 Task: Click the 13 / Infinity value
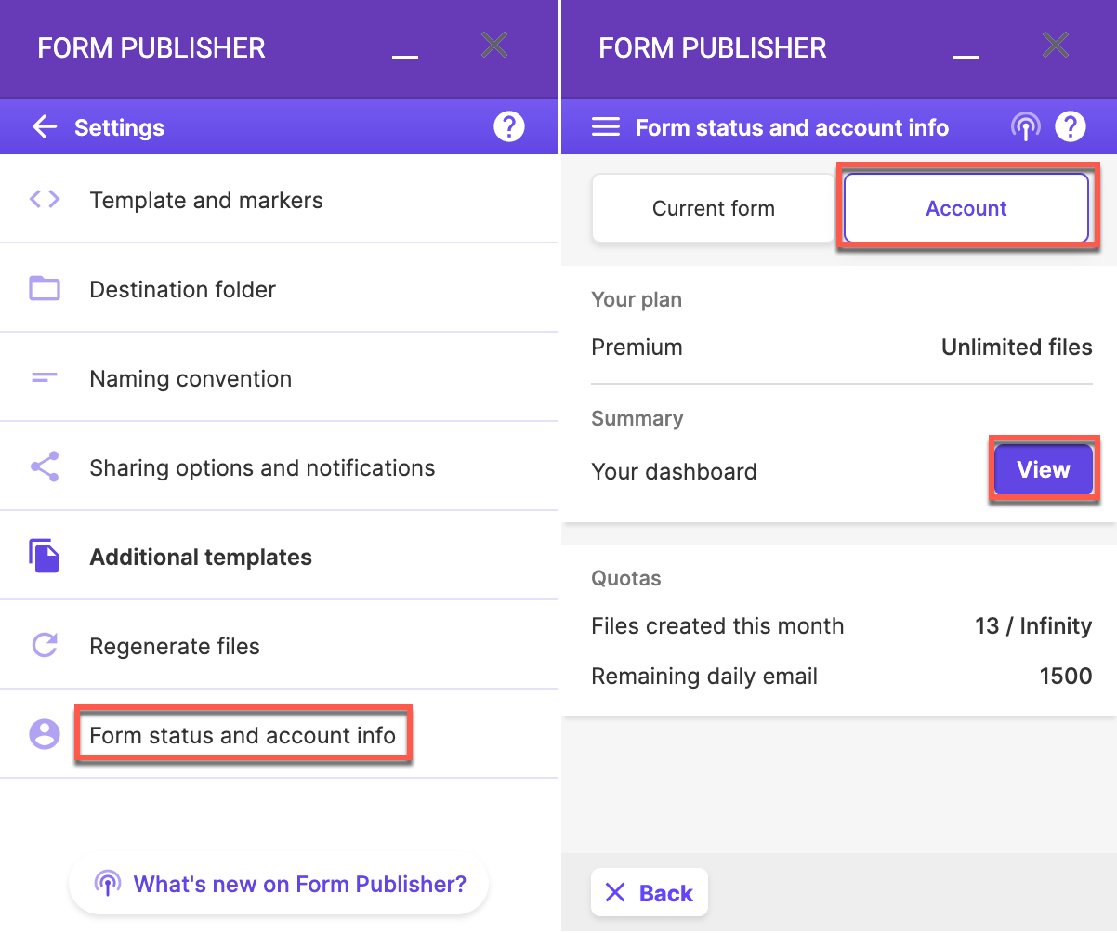tap(1033, 625)
